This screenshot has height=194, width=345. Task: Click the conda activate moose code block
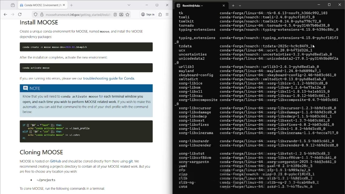86,68
